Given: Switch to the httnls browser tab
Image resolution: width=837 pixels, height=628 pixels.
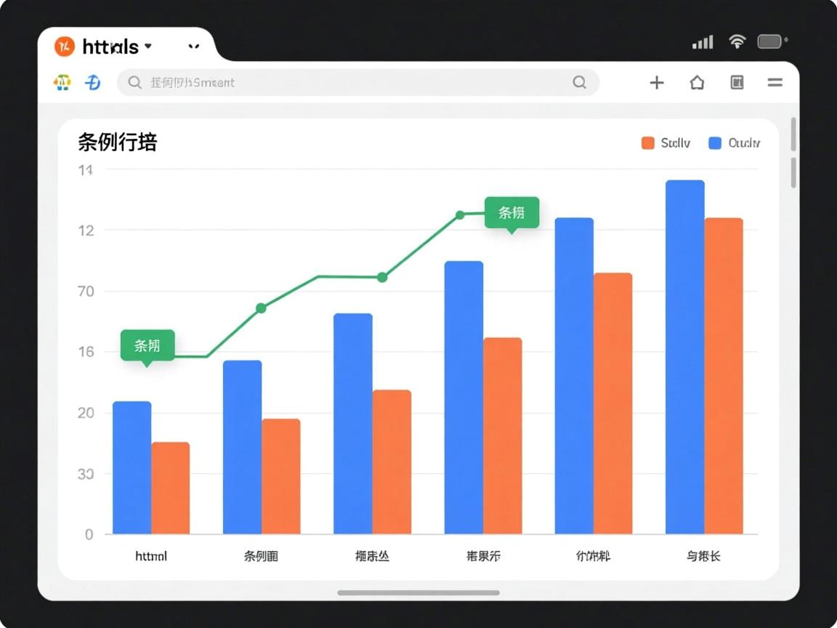Looking at the screenshot, I should (110, 46).
